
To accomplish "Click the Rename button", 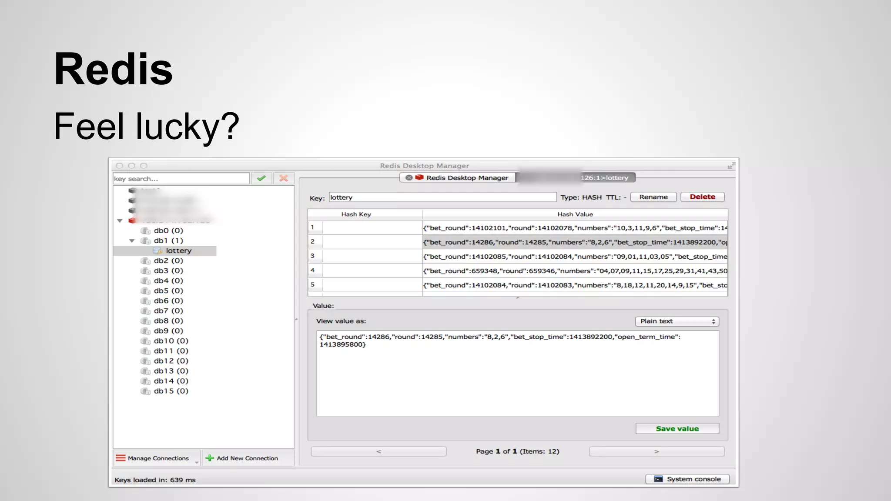I will [x=653, y=197].
